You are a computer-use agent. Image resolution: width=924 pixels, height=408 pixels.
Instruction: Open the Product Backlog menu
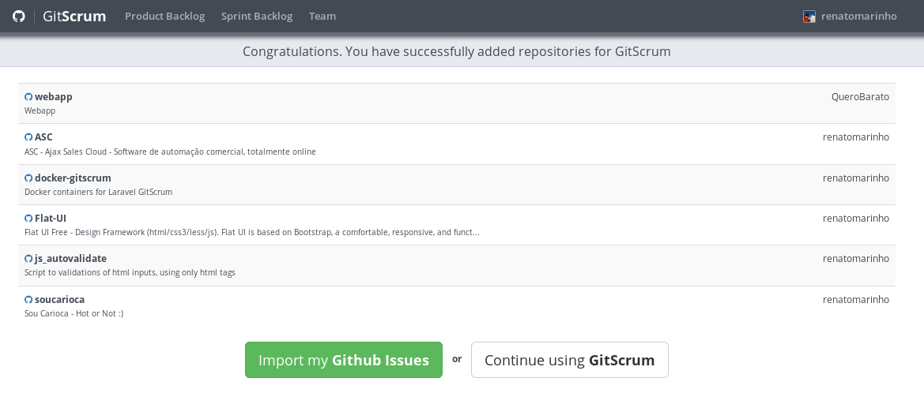pyautogui.click(x=164, y=16)
